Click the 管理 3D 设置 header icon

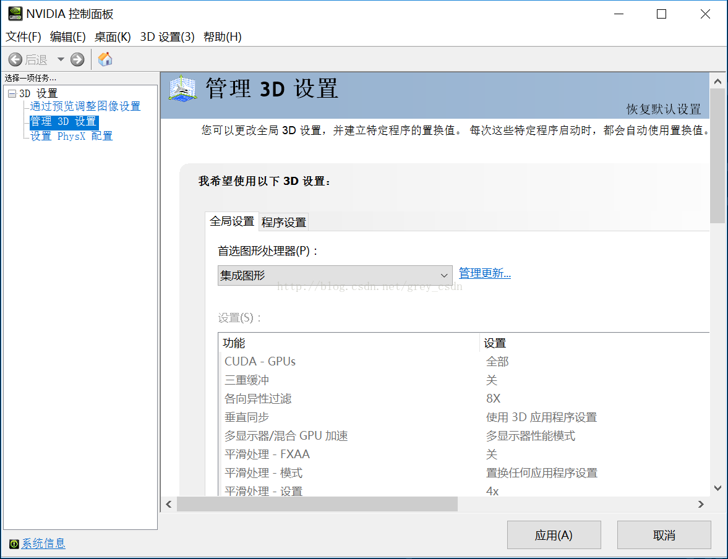click(182, 88)
